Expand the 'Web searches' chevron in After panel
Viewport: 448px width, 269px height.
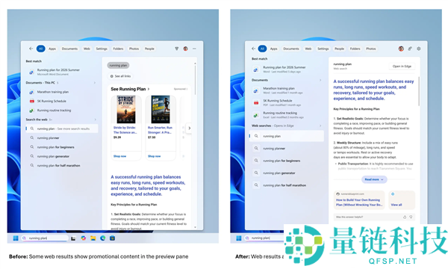coord(320,126)
